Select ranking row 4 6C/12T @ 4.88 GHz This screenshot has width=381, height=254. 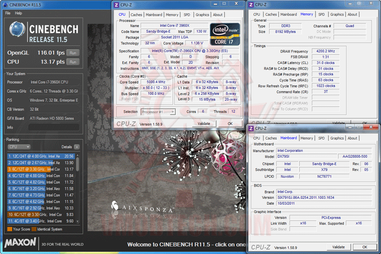click(x=41, y=176)
